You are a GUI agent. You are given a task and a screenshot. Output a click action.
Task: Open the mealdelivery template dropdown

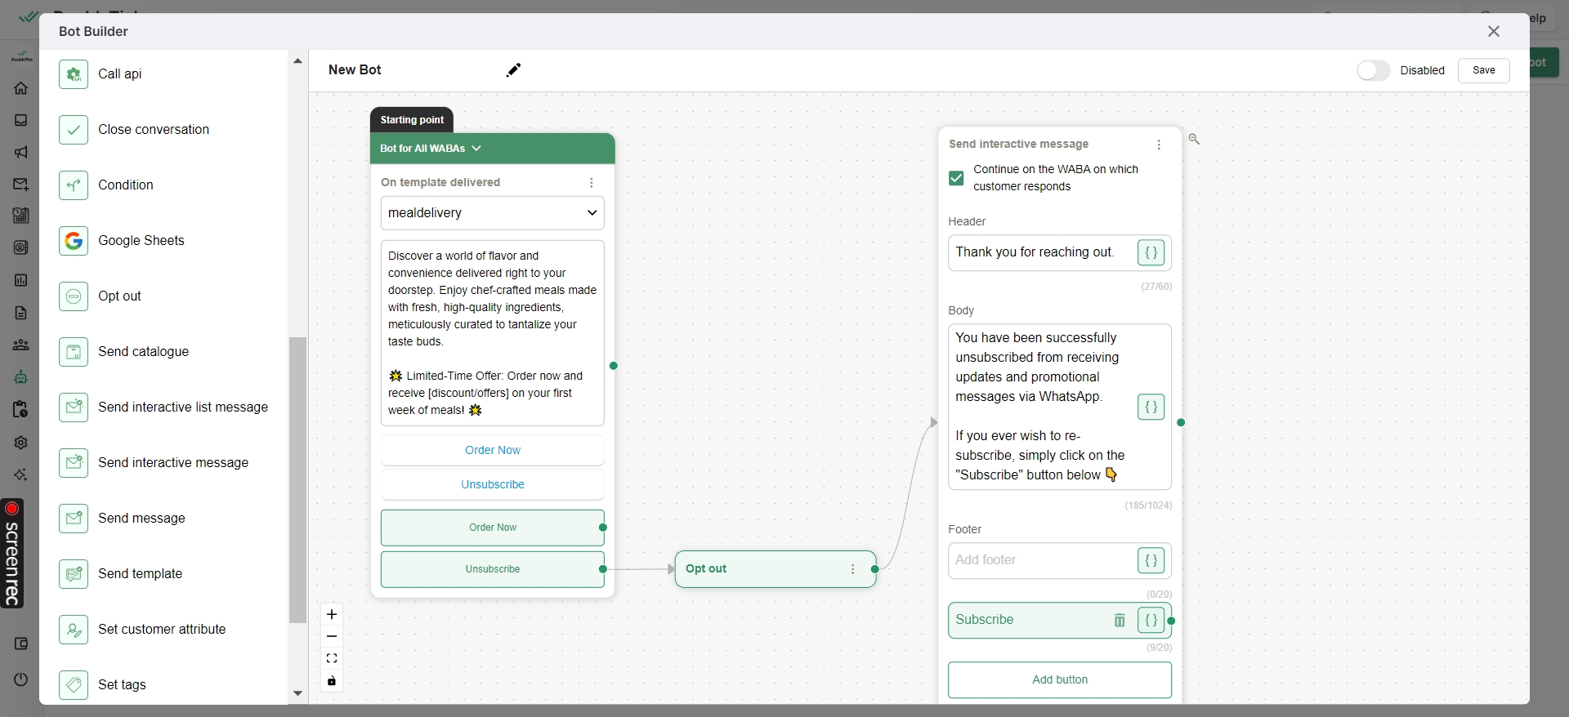(x=492, y=213)
